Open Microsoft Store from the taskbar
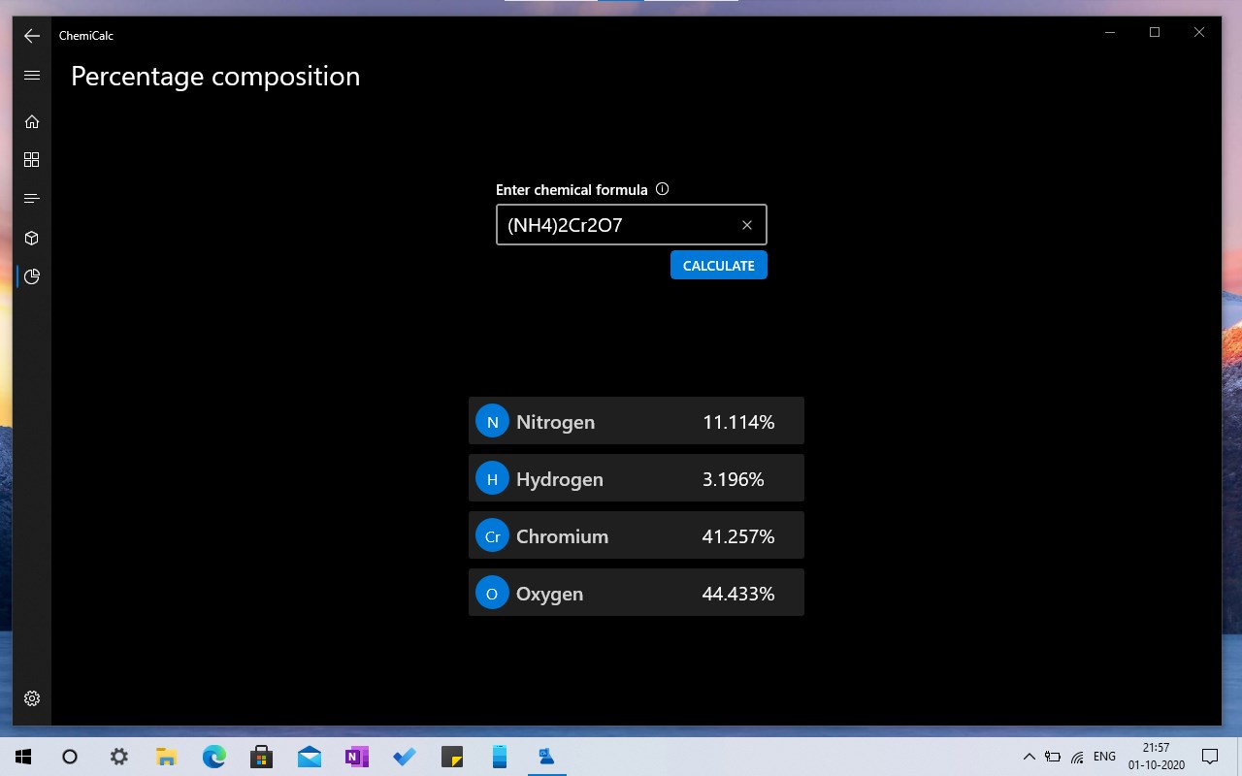The width and height of the screenshot is (1242, 776). tap(261, 757)
